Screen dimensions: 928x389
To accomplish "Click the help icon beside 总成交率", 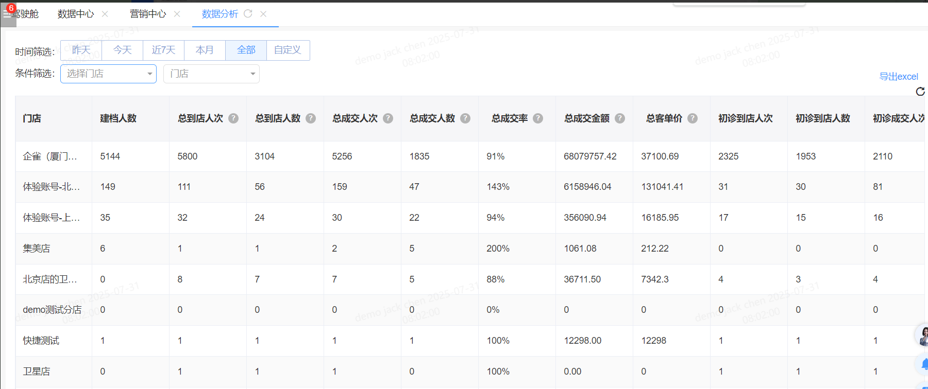I will click(x=538, y=118).
